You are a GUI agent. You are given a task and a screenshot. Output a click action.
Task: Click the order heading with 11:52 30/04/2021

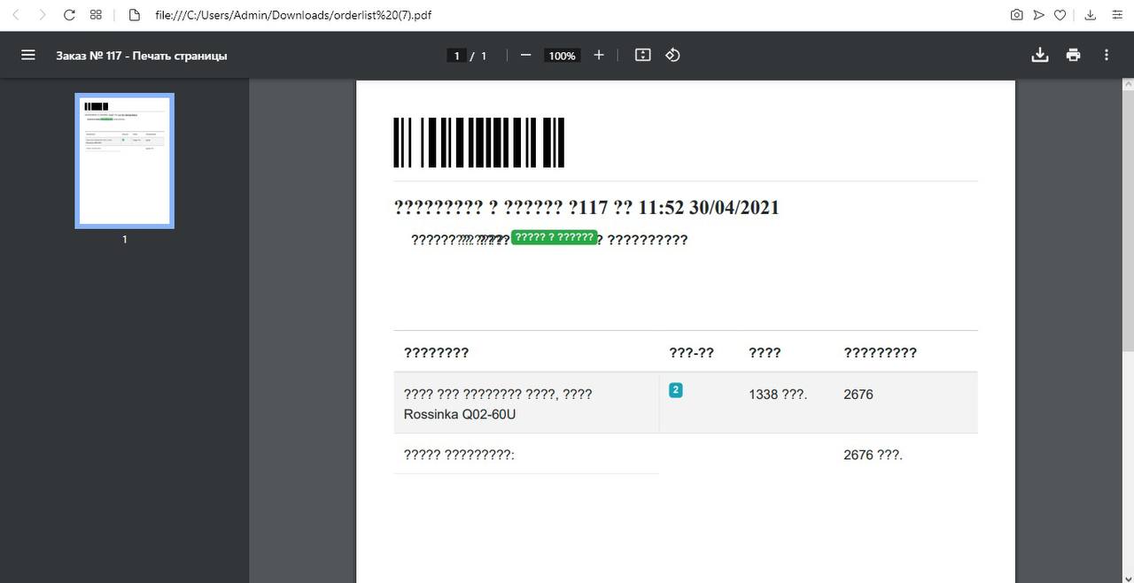coord(586,208)
